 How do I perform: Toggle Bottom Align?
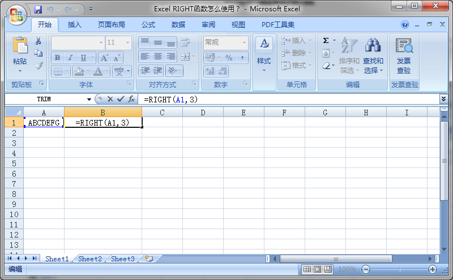click(170, 42)
